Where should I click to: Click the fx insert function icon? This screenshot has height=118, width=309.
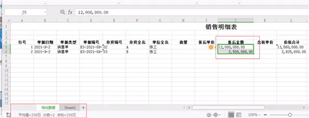pos(70,12)
